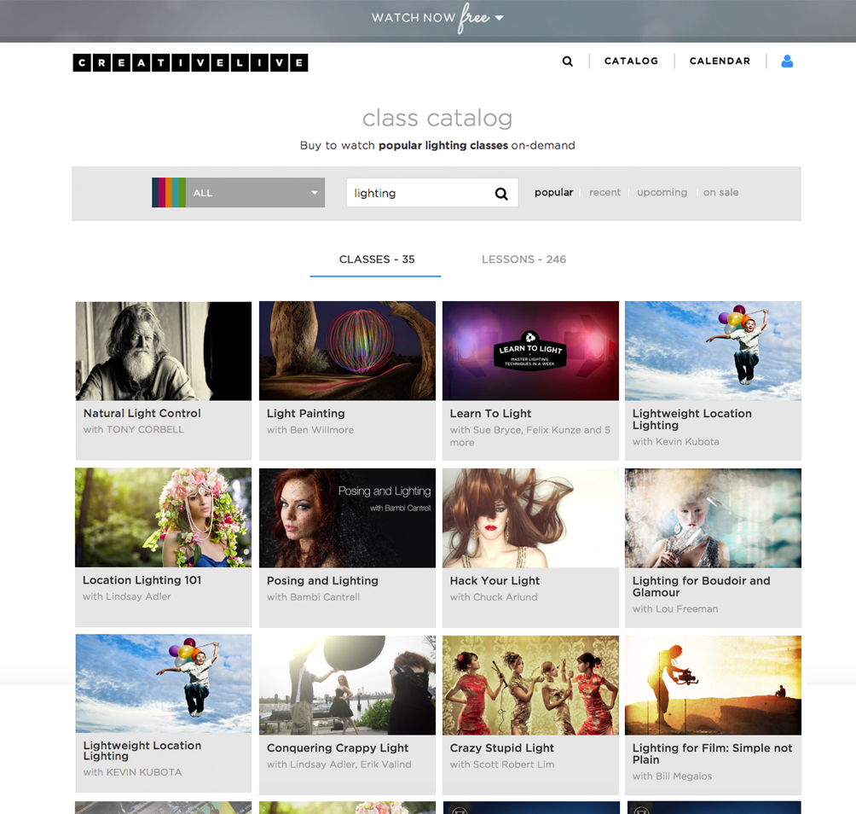Switch to the Classes - 35 tab
Screen dimensions: 856x814
pos(376,259)
